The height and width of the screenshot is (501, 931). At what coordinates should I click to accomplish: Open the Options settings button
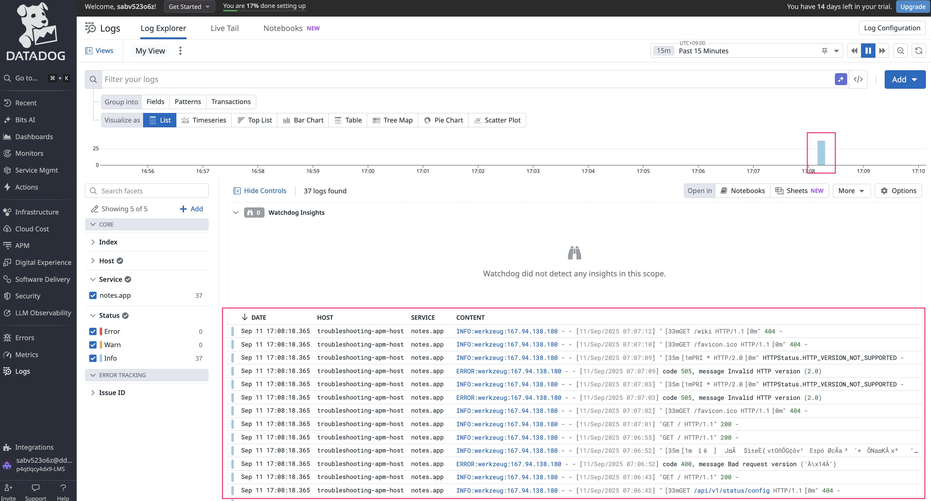tap(898, 191)
